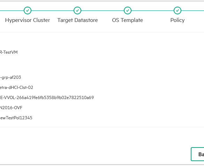The height and width of the screenshot is (166, 204).
Task: Select the grp-af203 value
Action: coord(10,77)
